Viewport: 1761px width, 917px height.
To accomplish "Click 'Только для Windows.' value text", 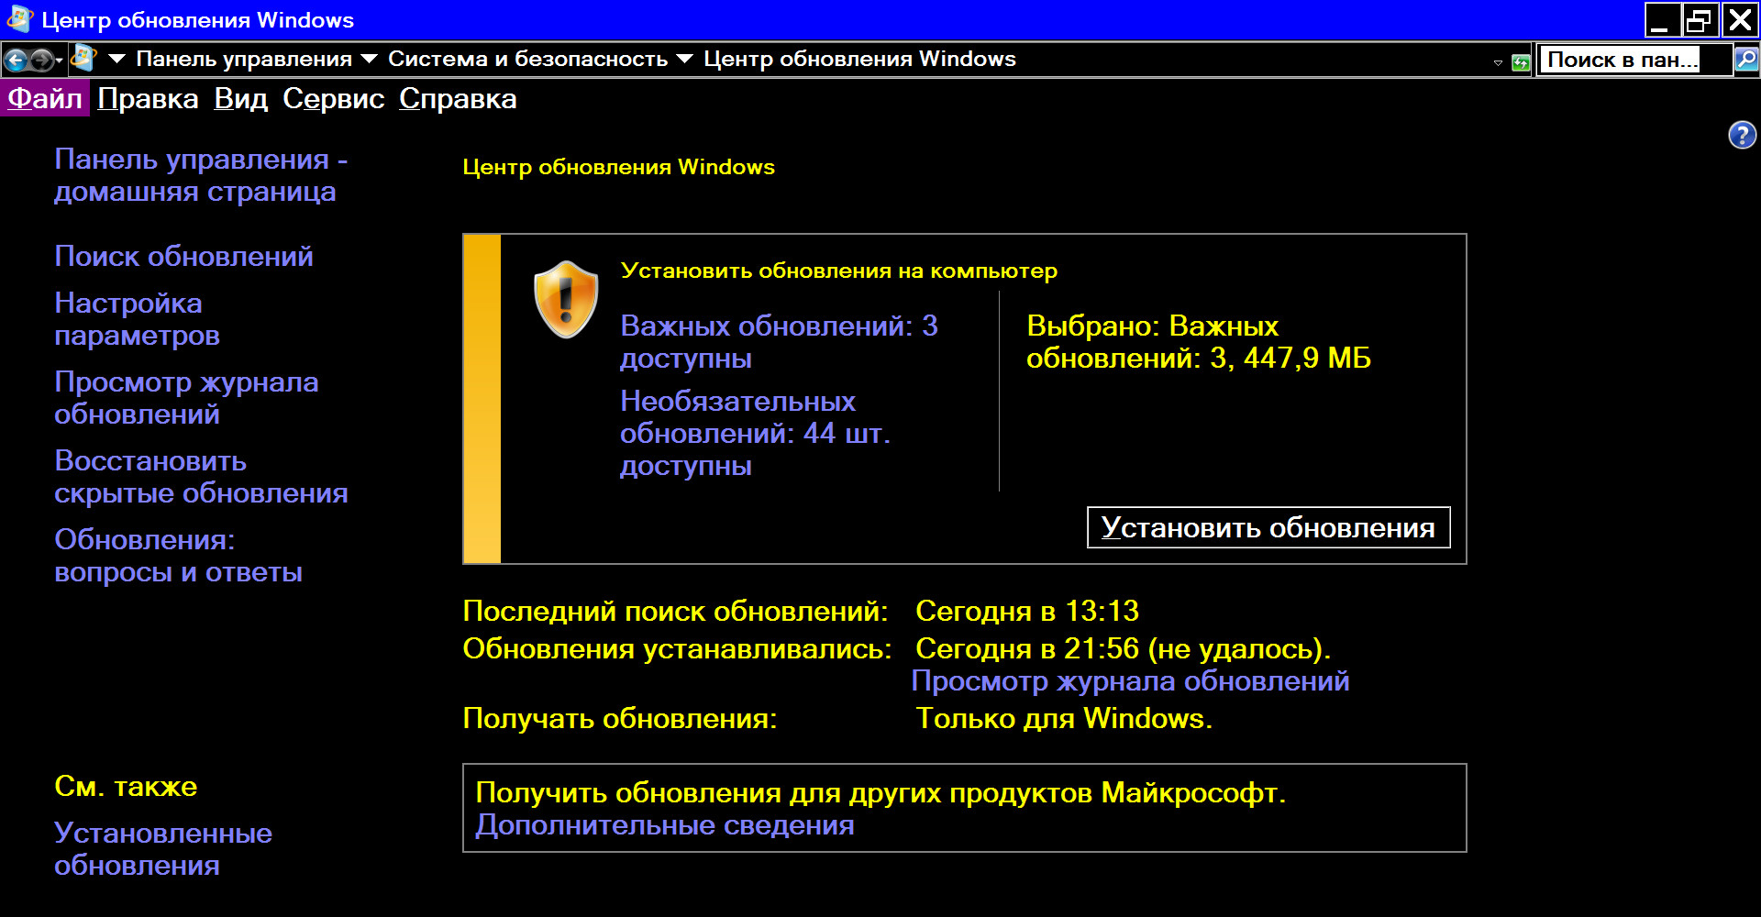I will point(1064,718).
